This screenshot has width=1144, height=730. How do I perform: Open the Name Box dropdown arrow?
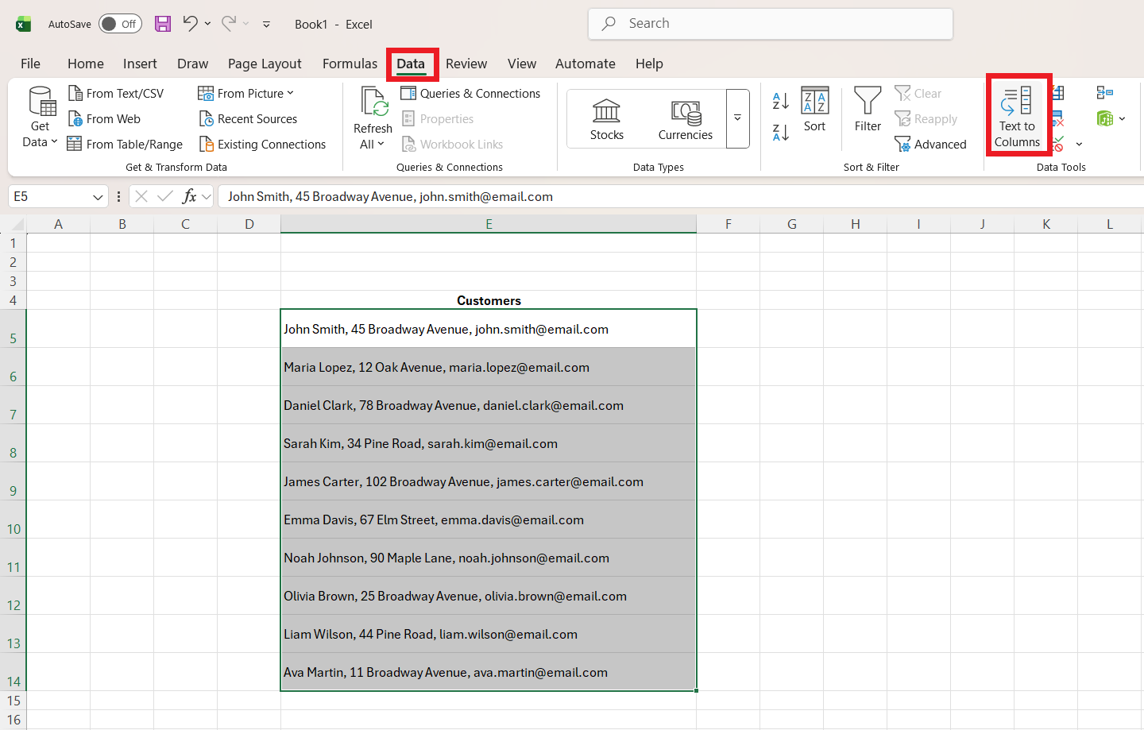point(98,197)
